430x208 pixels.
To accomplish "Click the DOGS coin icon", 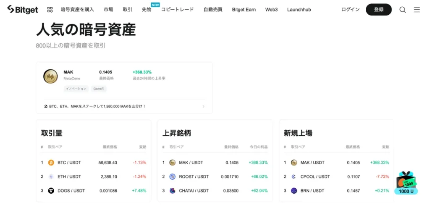I will (x=51, y=191).
